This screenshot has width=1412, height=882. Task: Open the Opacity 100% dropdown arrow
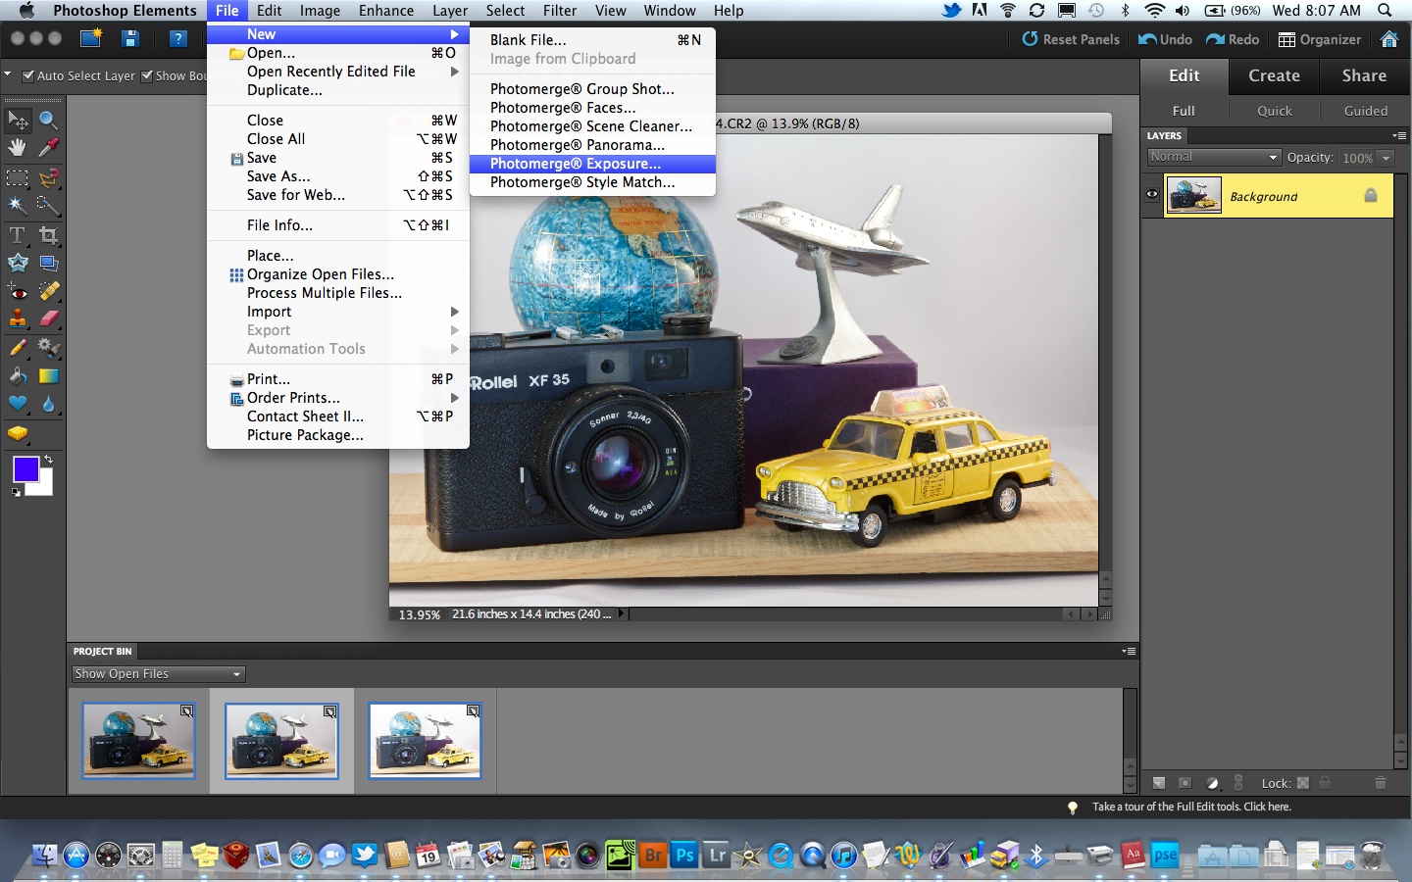(1387, 158)
